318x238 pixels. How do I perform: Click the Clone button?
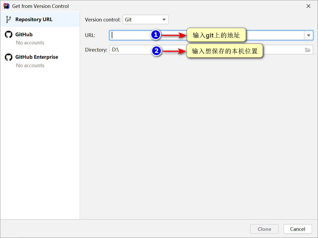(x=264, y=229)
